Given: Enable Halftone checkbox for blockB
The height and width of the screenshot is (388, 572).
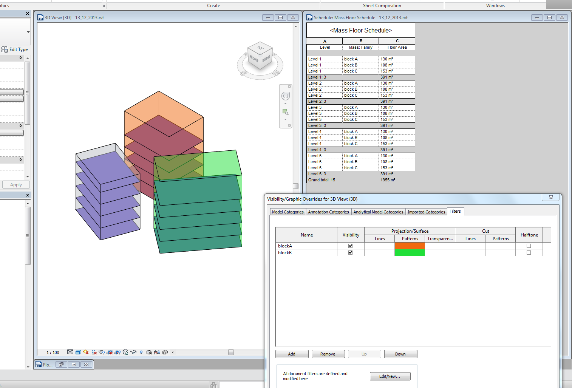Looking at the screenshot, I should click(529, 252).
